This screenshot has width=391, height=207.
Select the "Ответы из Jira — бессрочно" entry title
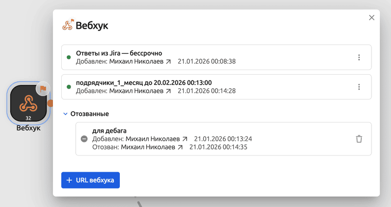pos(119,53)
